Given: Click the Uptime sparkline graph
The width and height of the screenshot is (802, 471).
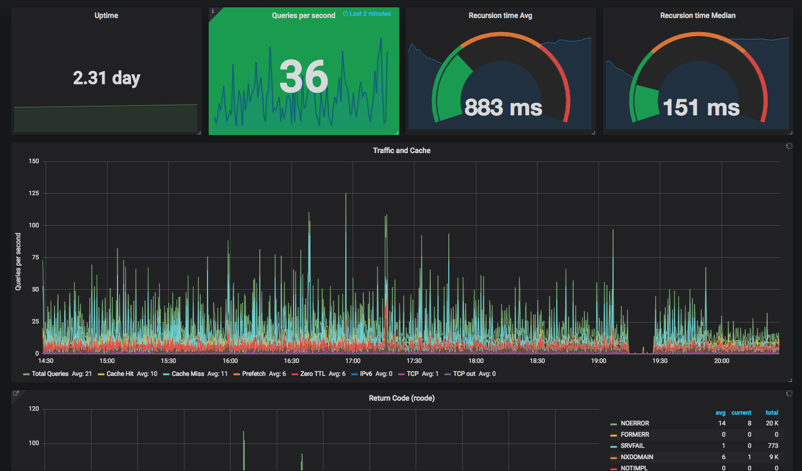Looking at the screenshot, I should coord(106,118).
